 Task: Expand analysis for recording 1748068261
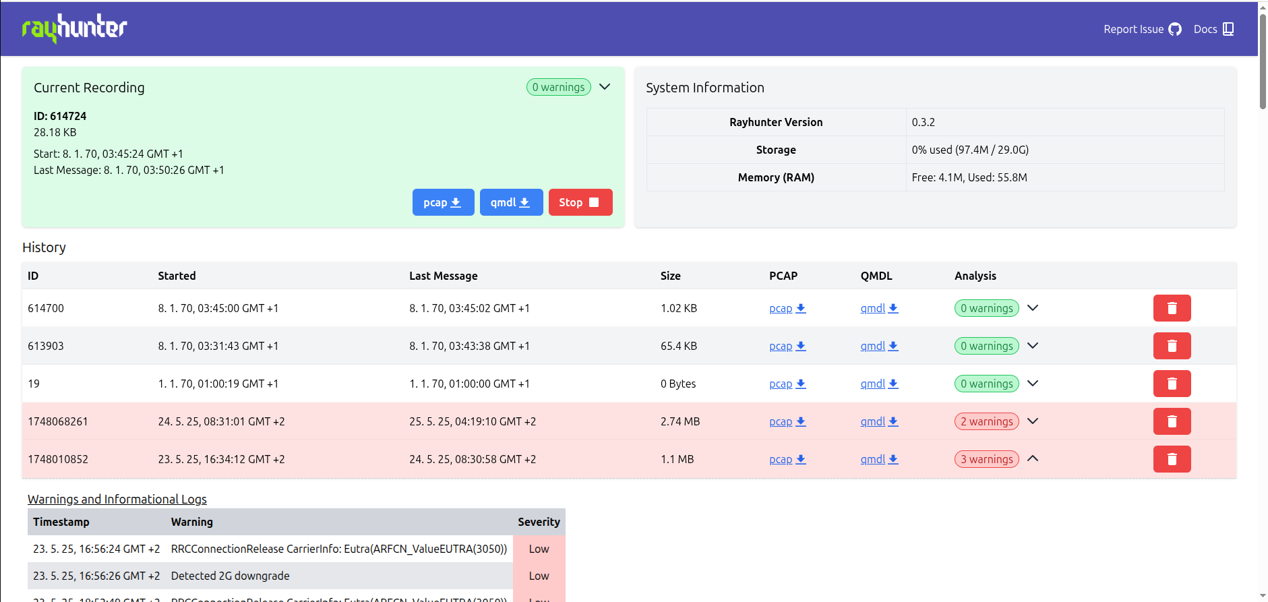[1032, 421]
